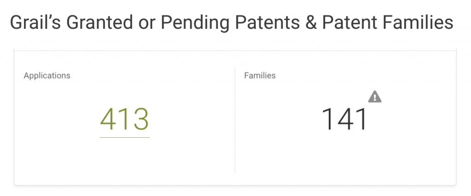This screenshot has height=196, width=471.
Task: Click the blank area right of the Families label
Action: [x=361, y=76]
